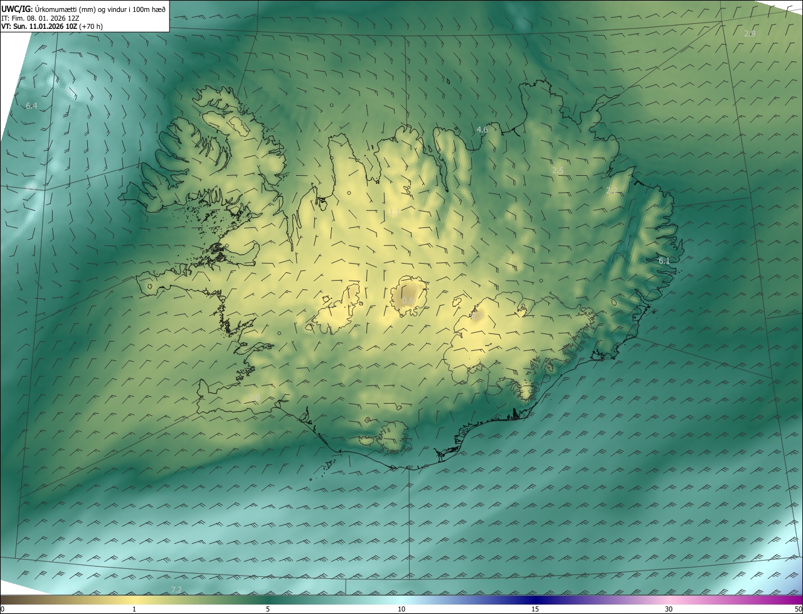Screen dimensions: 803x614
Task: Select the 10 tick on the colour scale
Action: (x=401, y=609)
